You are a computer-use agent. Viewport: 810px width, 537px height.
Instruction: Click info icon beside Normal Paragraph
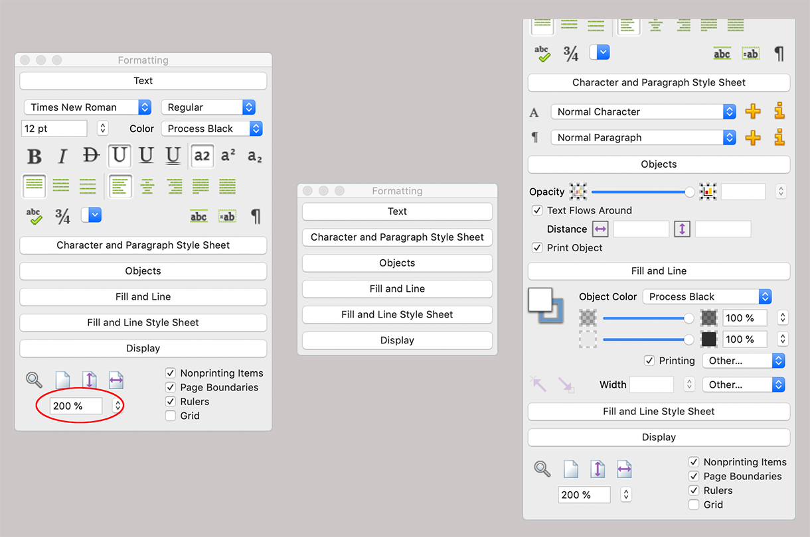point(779,137)
